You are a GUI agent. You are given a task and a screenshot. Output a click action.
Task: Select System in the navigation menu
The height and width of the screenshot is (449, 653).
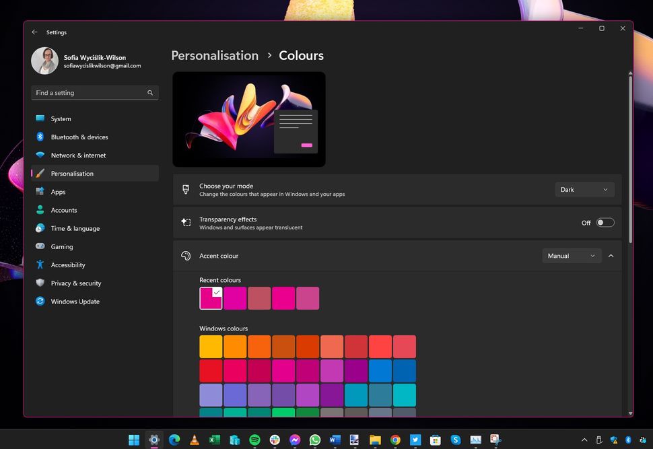click(61, 118)
